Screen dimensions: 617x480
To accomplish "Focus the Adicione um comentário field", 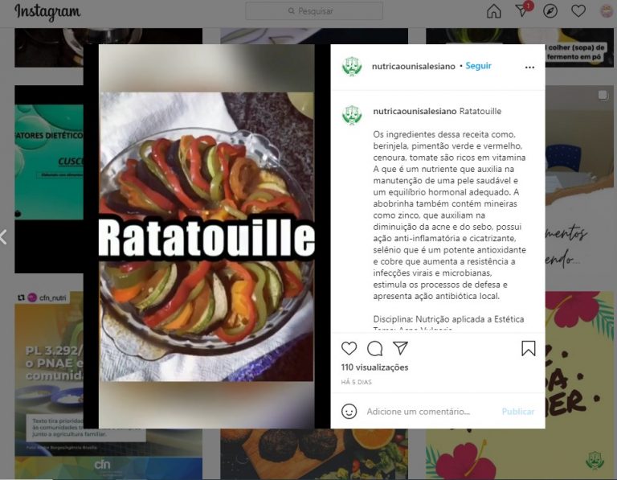I will coord(419,411).
